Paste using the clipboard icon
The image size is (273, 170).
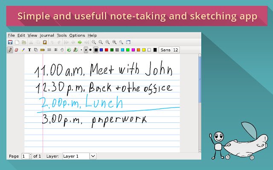[45, 42]
